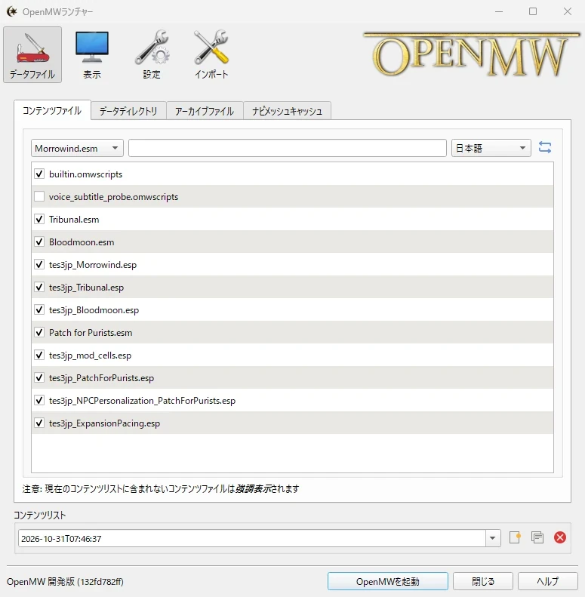The image size is (585, 597).
Task: Click the OpenMW moon-and-star title bar icon
Action: (x=12, y=11)
